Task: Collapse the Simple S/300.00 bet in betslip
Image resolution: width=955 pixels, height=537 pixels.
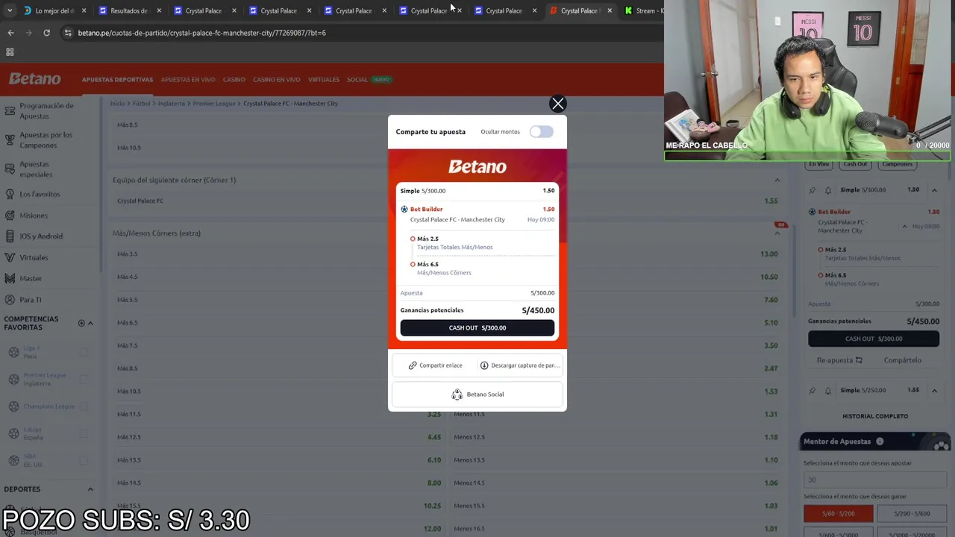Action: click(934, 190)
